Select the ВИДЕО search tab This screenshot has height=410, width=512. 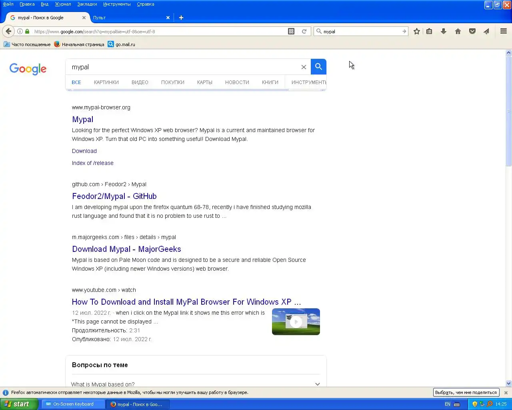point(140,82)
